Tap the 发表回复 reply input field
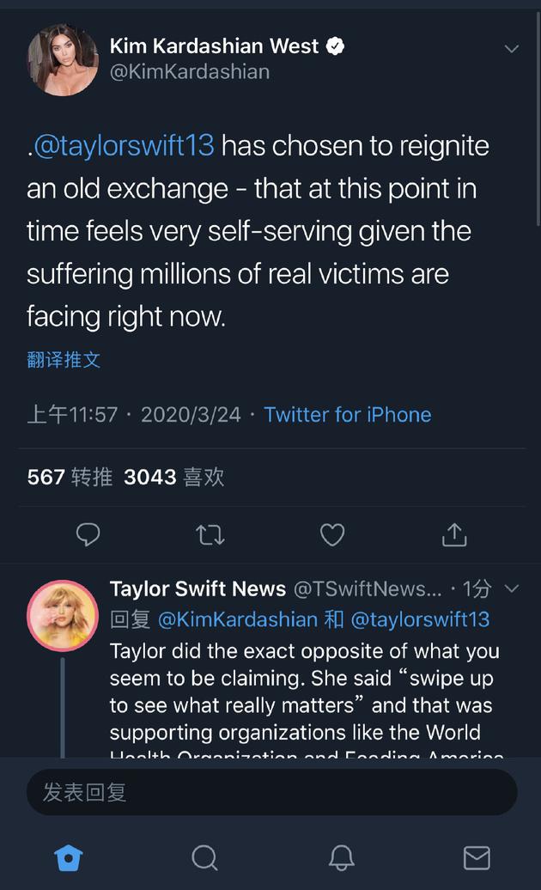Screen dimensions: 541x890 click(x=271, y=791)
